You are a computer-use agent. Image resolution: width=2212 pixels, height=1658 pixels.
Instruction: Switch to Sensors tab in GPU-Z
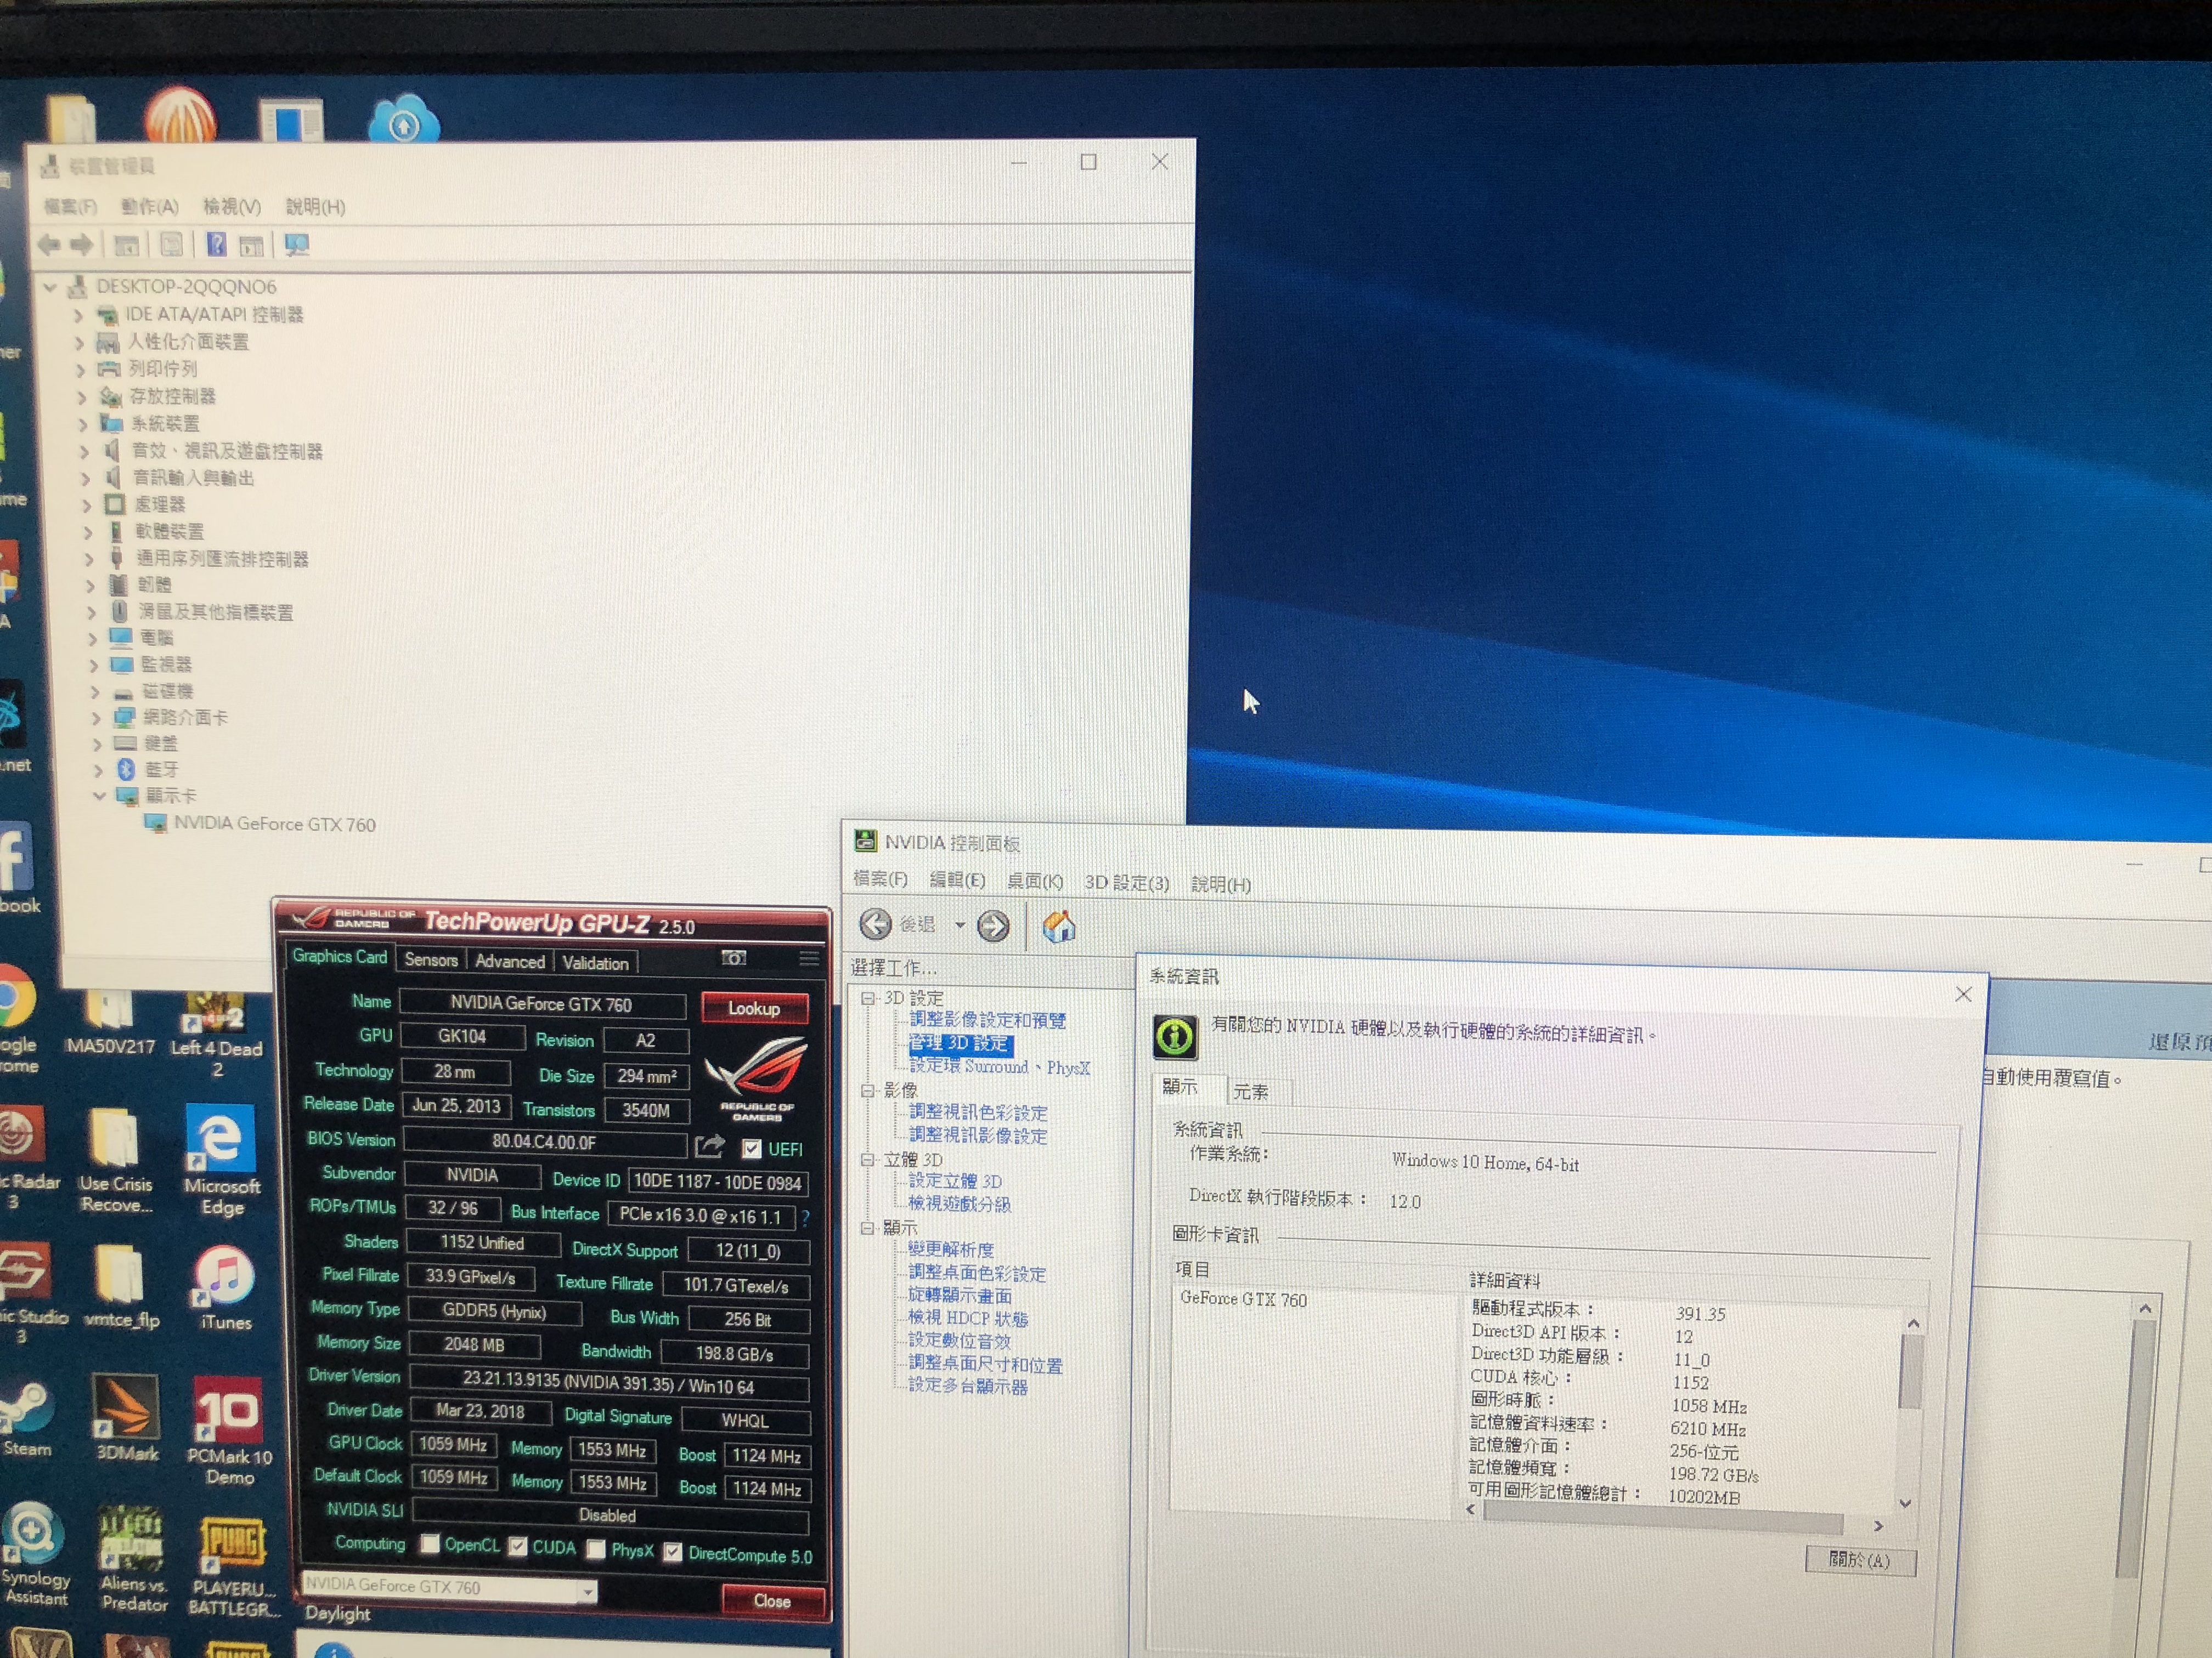(431, 961)
